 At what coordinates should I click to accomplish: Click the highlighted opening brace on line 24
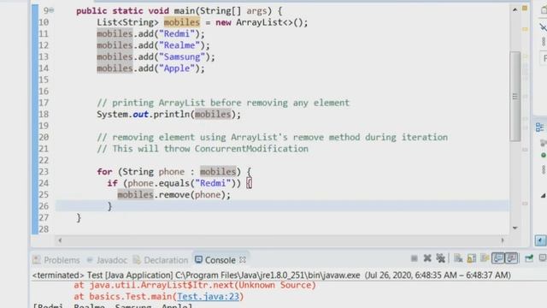pos(249,183)
